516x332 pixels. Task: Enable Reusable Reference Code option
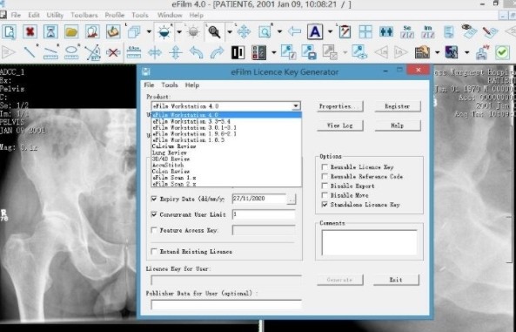(325, 176)
